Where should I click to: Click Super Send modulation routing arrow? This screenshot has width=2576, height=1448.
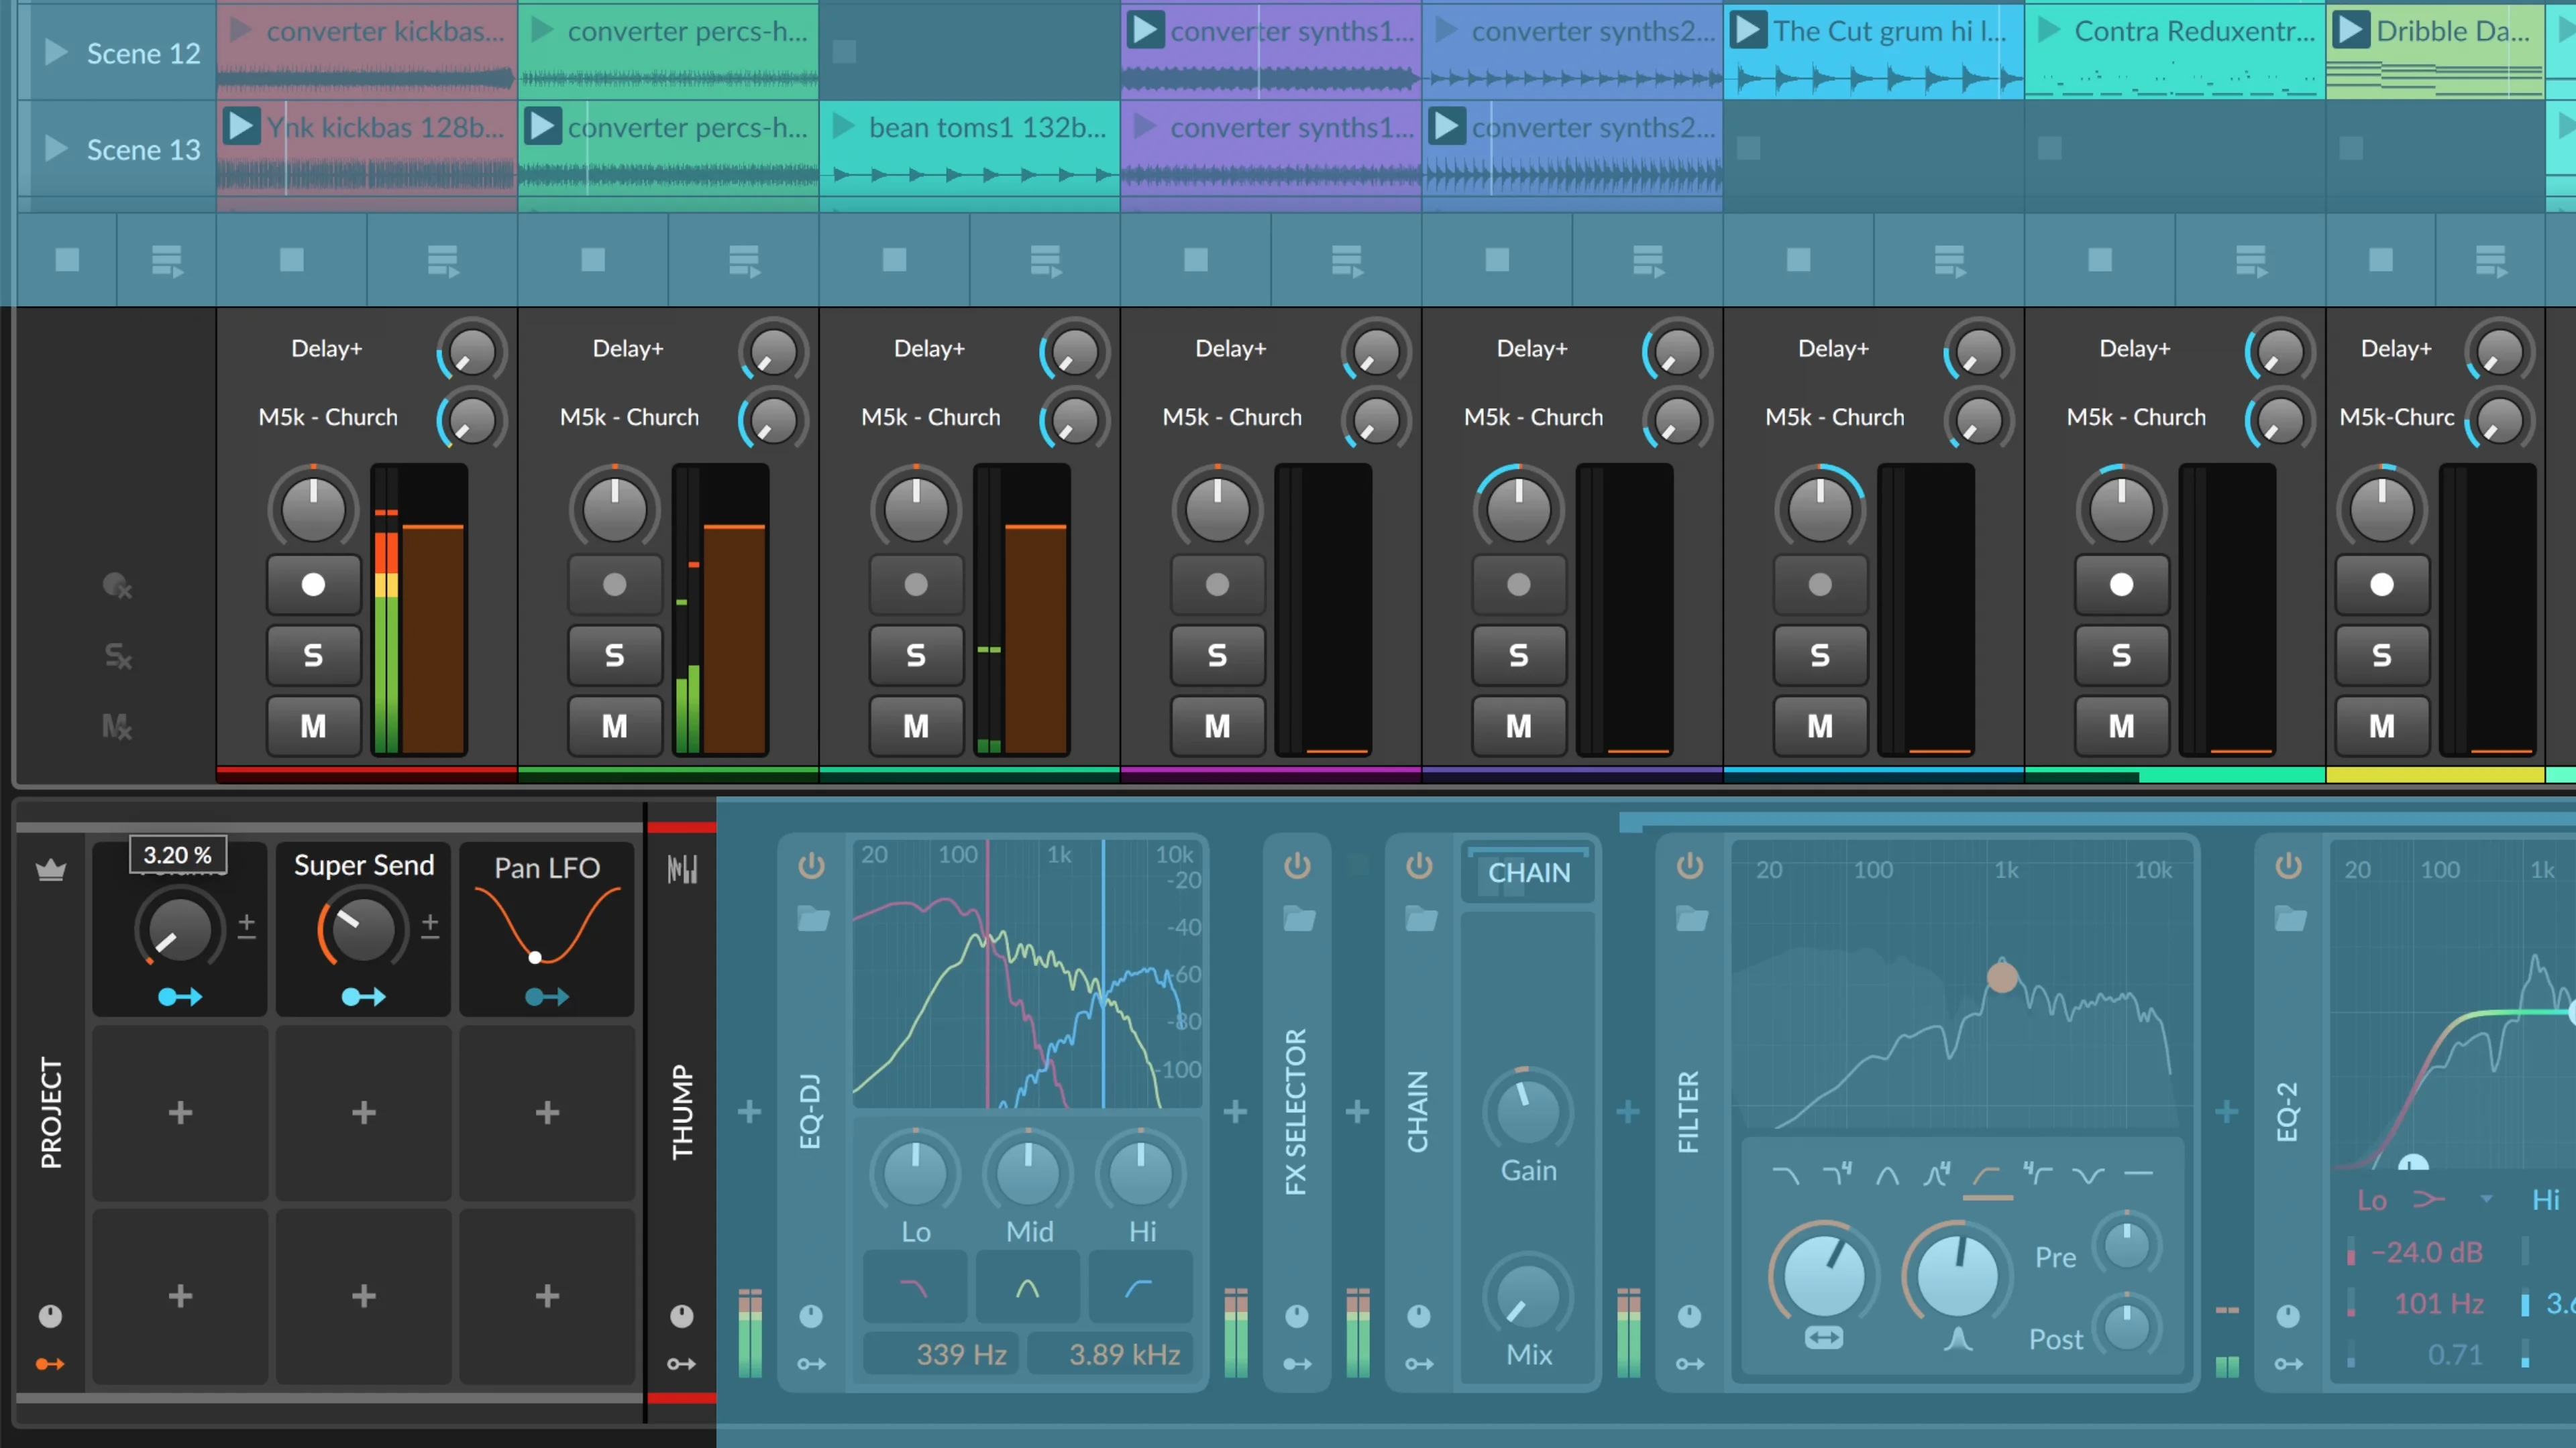pyautogui.click(x=363, y=996)
